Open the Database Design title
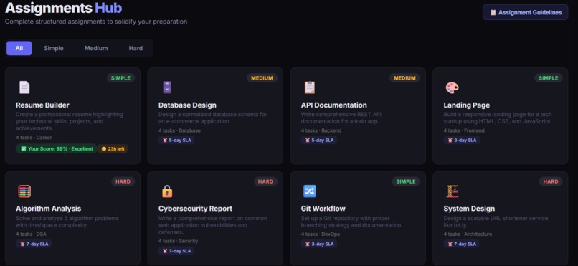 point(187,105)
